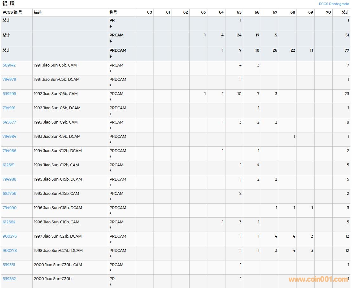Viewport: 352px width, 288px height.
Task: Open coin entry 683756
Action: [x=9, y=194]
